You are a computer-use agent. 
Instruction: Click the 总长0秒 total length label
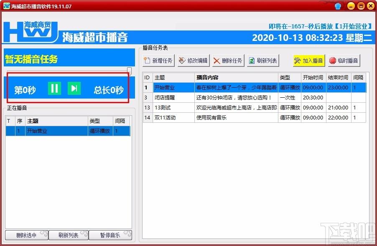pos(109,90)
